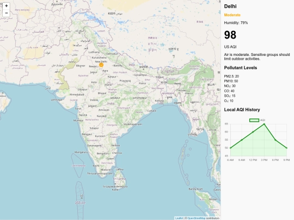
Task: Click the PM2.5: 20 pollutant row
Action: 231,77
